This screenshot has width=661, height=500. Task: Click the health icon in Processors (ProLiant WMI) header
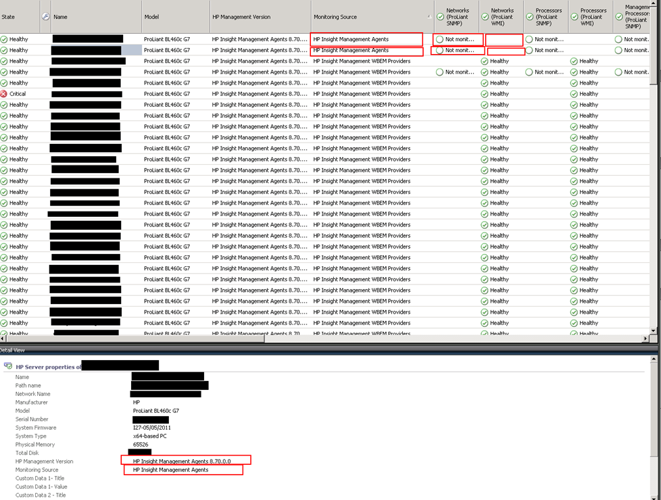click(x=574, y=17)
